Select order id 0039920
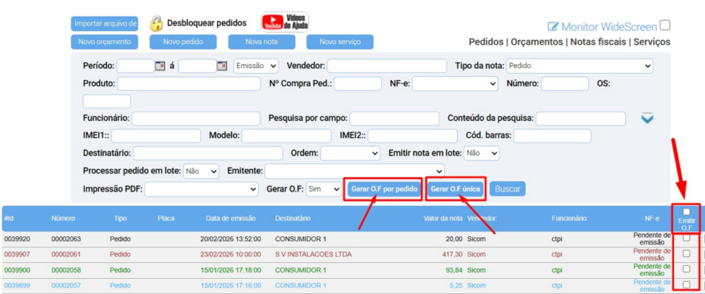 17,239
